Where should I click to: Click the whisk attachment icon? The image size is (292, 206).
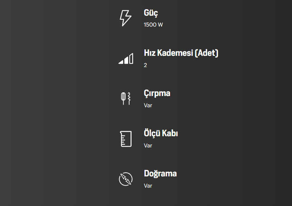[x=126, y=98]
